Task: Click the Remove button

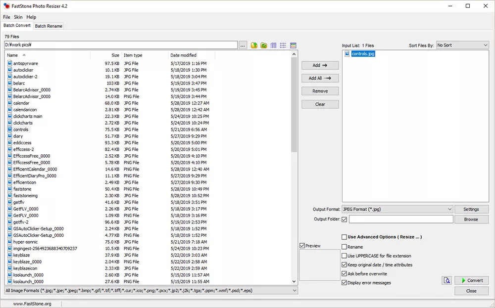Action: tap(320, 91)
